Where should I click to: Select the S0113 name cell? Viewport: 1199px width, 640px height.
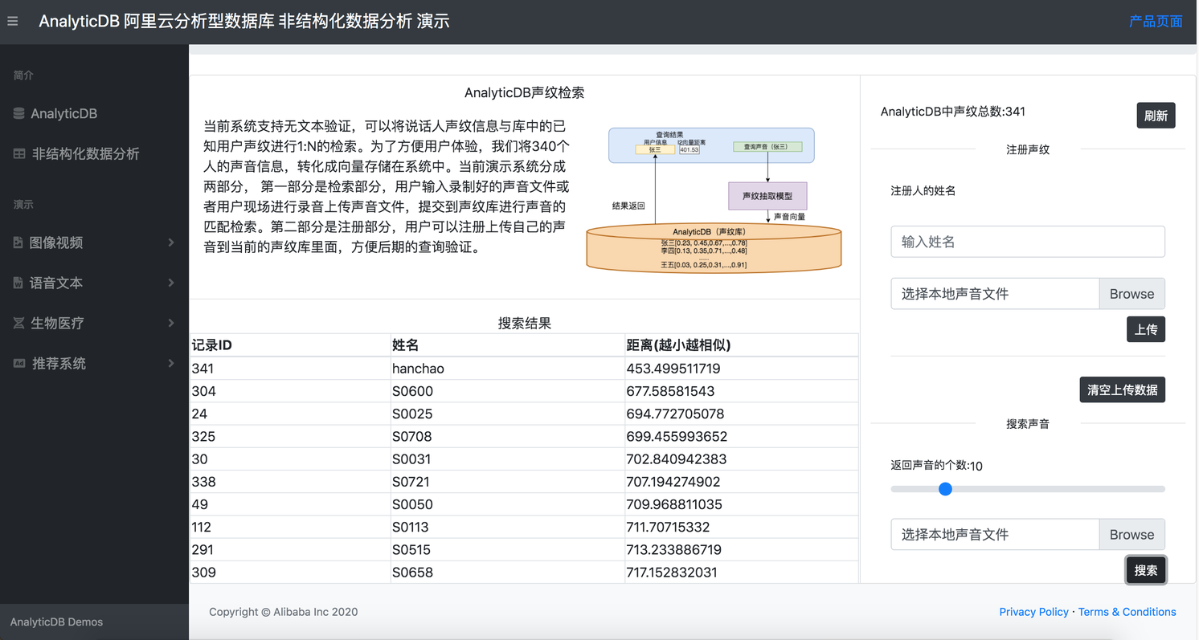click(507, 528)
